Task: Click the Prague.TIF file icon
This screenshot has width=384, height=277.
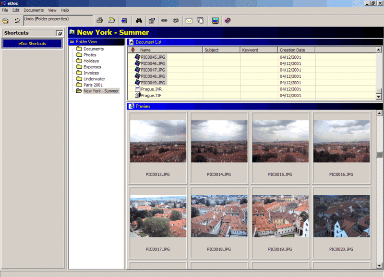Action: click(x=138, y=95)
